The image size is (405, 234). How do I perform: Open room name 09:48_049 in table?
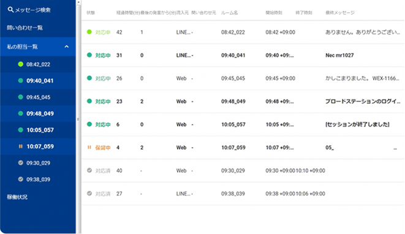(233, 101)
